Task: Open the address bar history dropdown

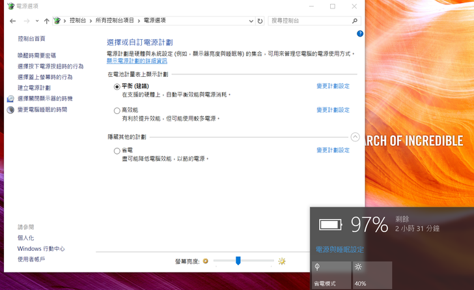Action: (x=250, y=21)
